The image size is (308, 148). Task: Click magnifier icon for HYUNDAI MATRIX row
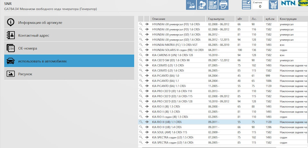141,45
